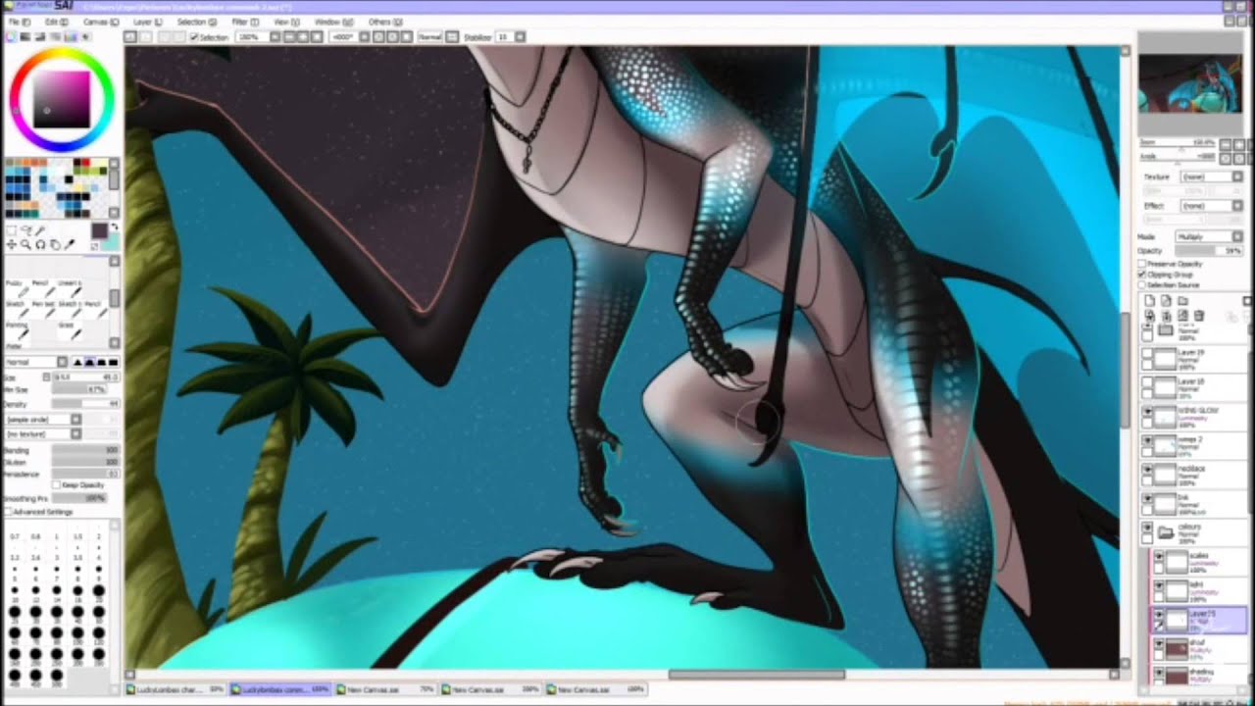This screenshot has width=1255, height=706.
Task: Open the layer Effect dropdown
Action: click(x=1211, y=206)
